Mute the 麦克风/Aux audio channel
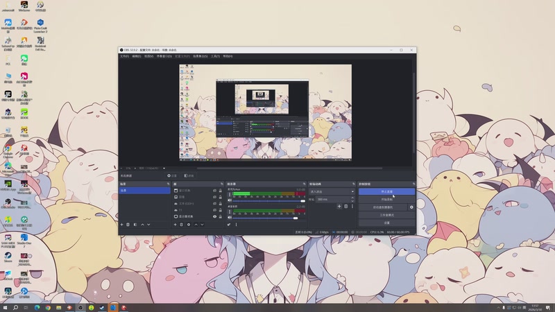555x312 pixels. 230,200
